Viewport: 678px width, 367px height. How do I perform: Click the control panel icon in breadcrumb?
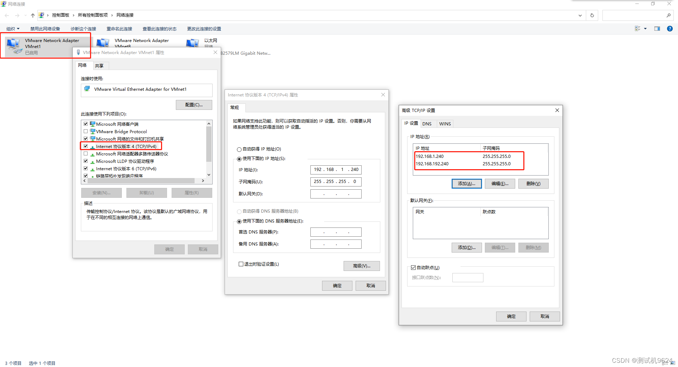click(x=41, y=15)
